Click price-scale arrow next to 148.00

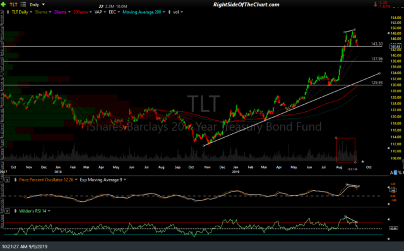pyautogui.click(x=389, y=34)
